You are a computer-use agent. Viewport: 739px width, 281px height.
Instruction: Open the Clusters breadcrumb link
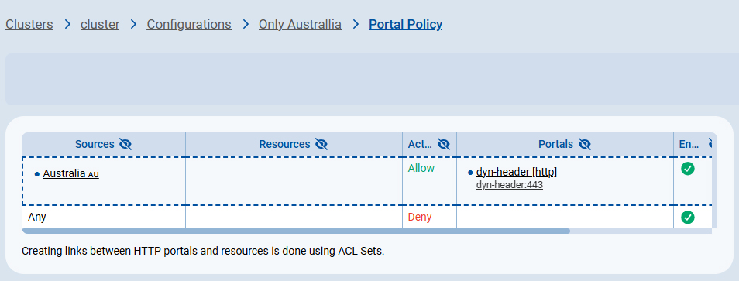pos(29,24)
